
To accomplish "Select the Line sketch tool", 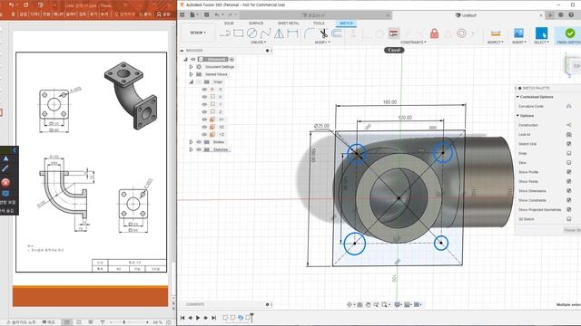I will coord(225,34).
